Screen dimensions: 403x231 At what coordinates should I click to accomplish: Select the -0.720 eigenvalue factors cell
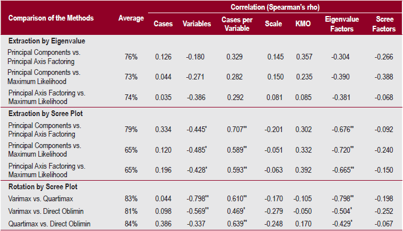339,150
